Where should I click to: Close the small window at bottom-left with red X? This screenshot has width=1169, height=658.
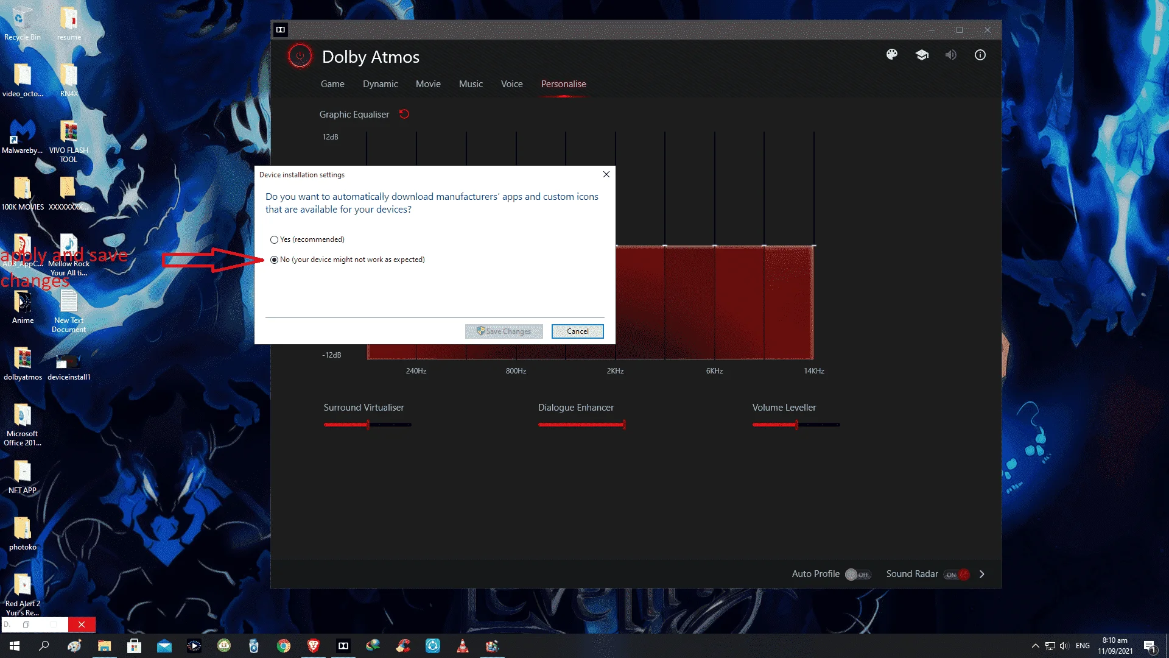click(x=82, y=624)
